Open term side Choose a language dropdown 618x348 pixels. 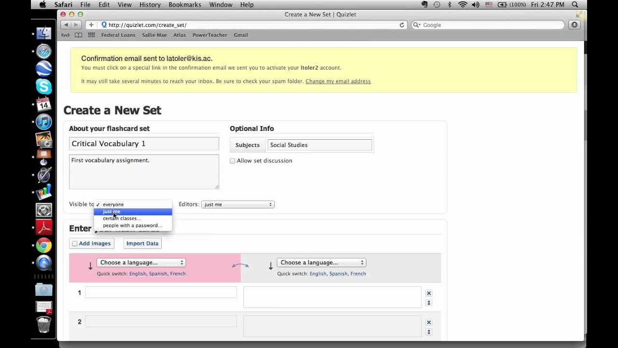[x=141, y=262]
